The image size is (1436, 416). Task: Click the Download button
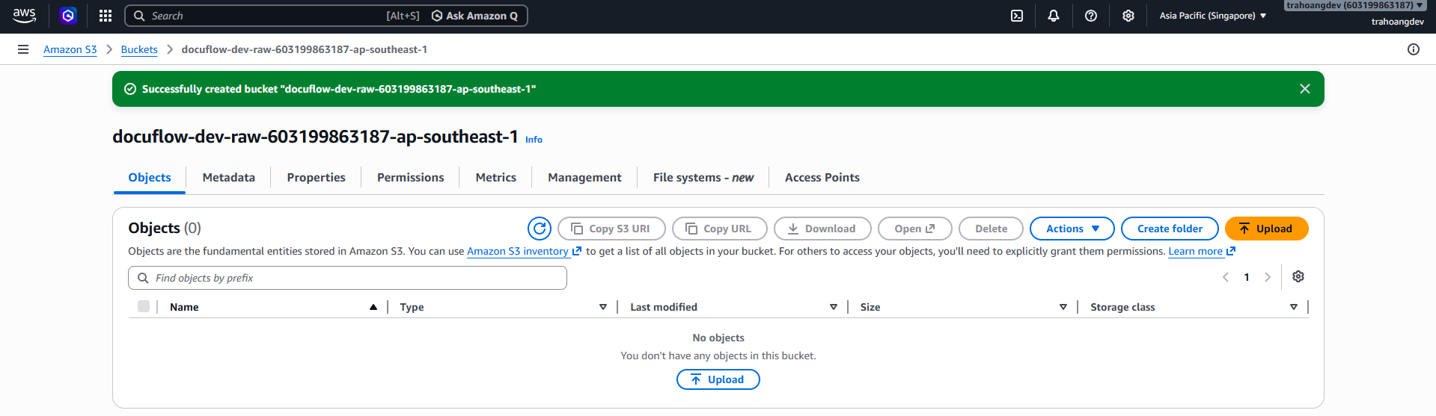pos(822,229)
